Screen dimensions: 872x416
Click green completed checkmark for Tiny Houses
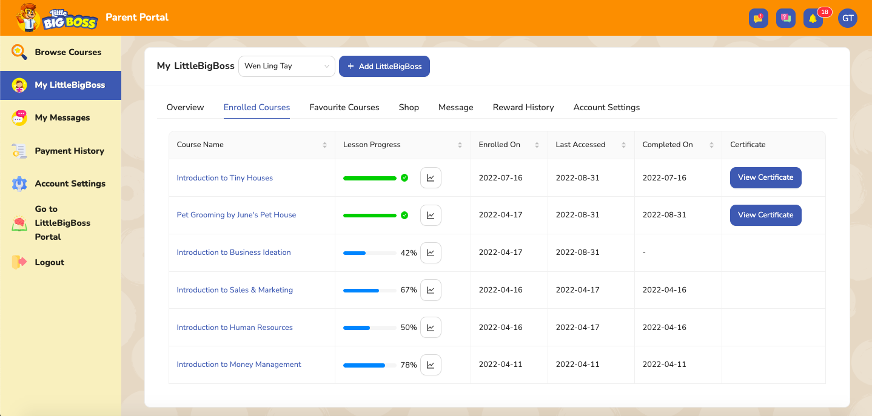[404, 178]
